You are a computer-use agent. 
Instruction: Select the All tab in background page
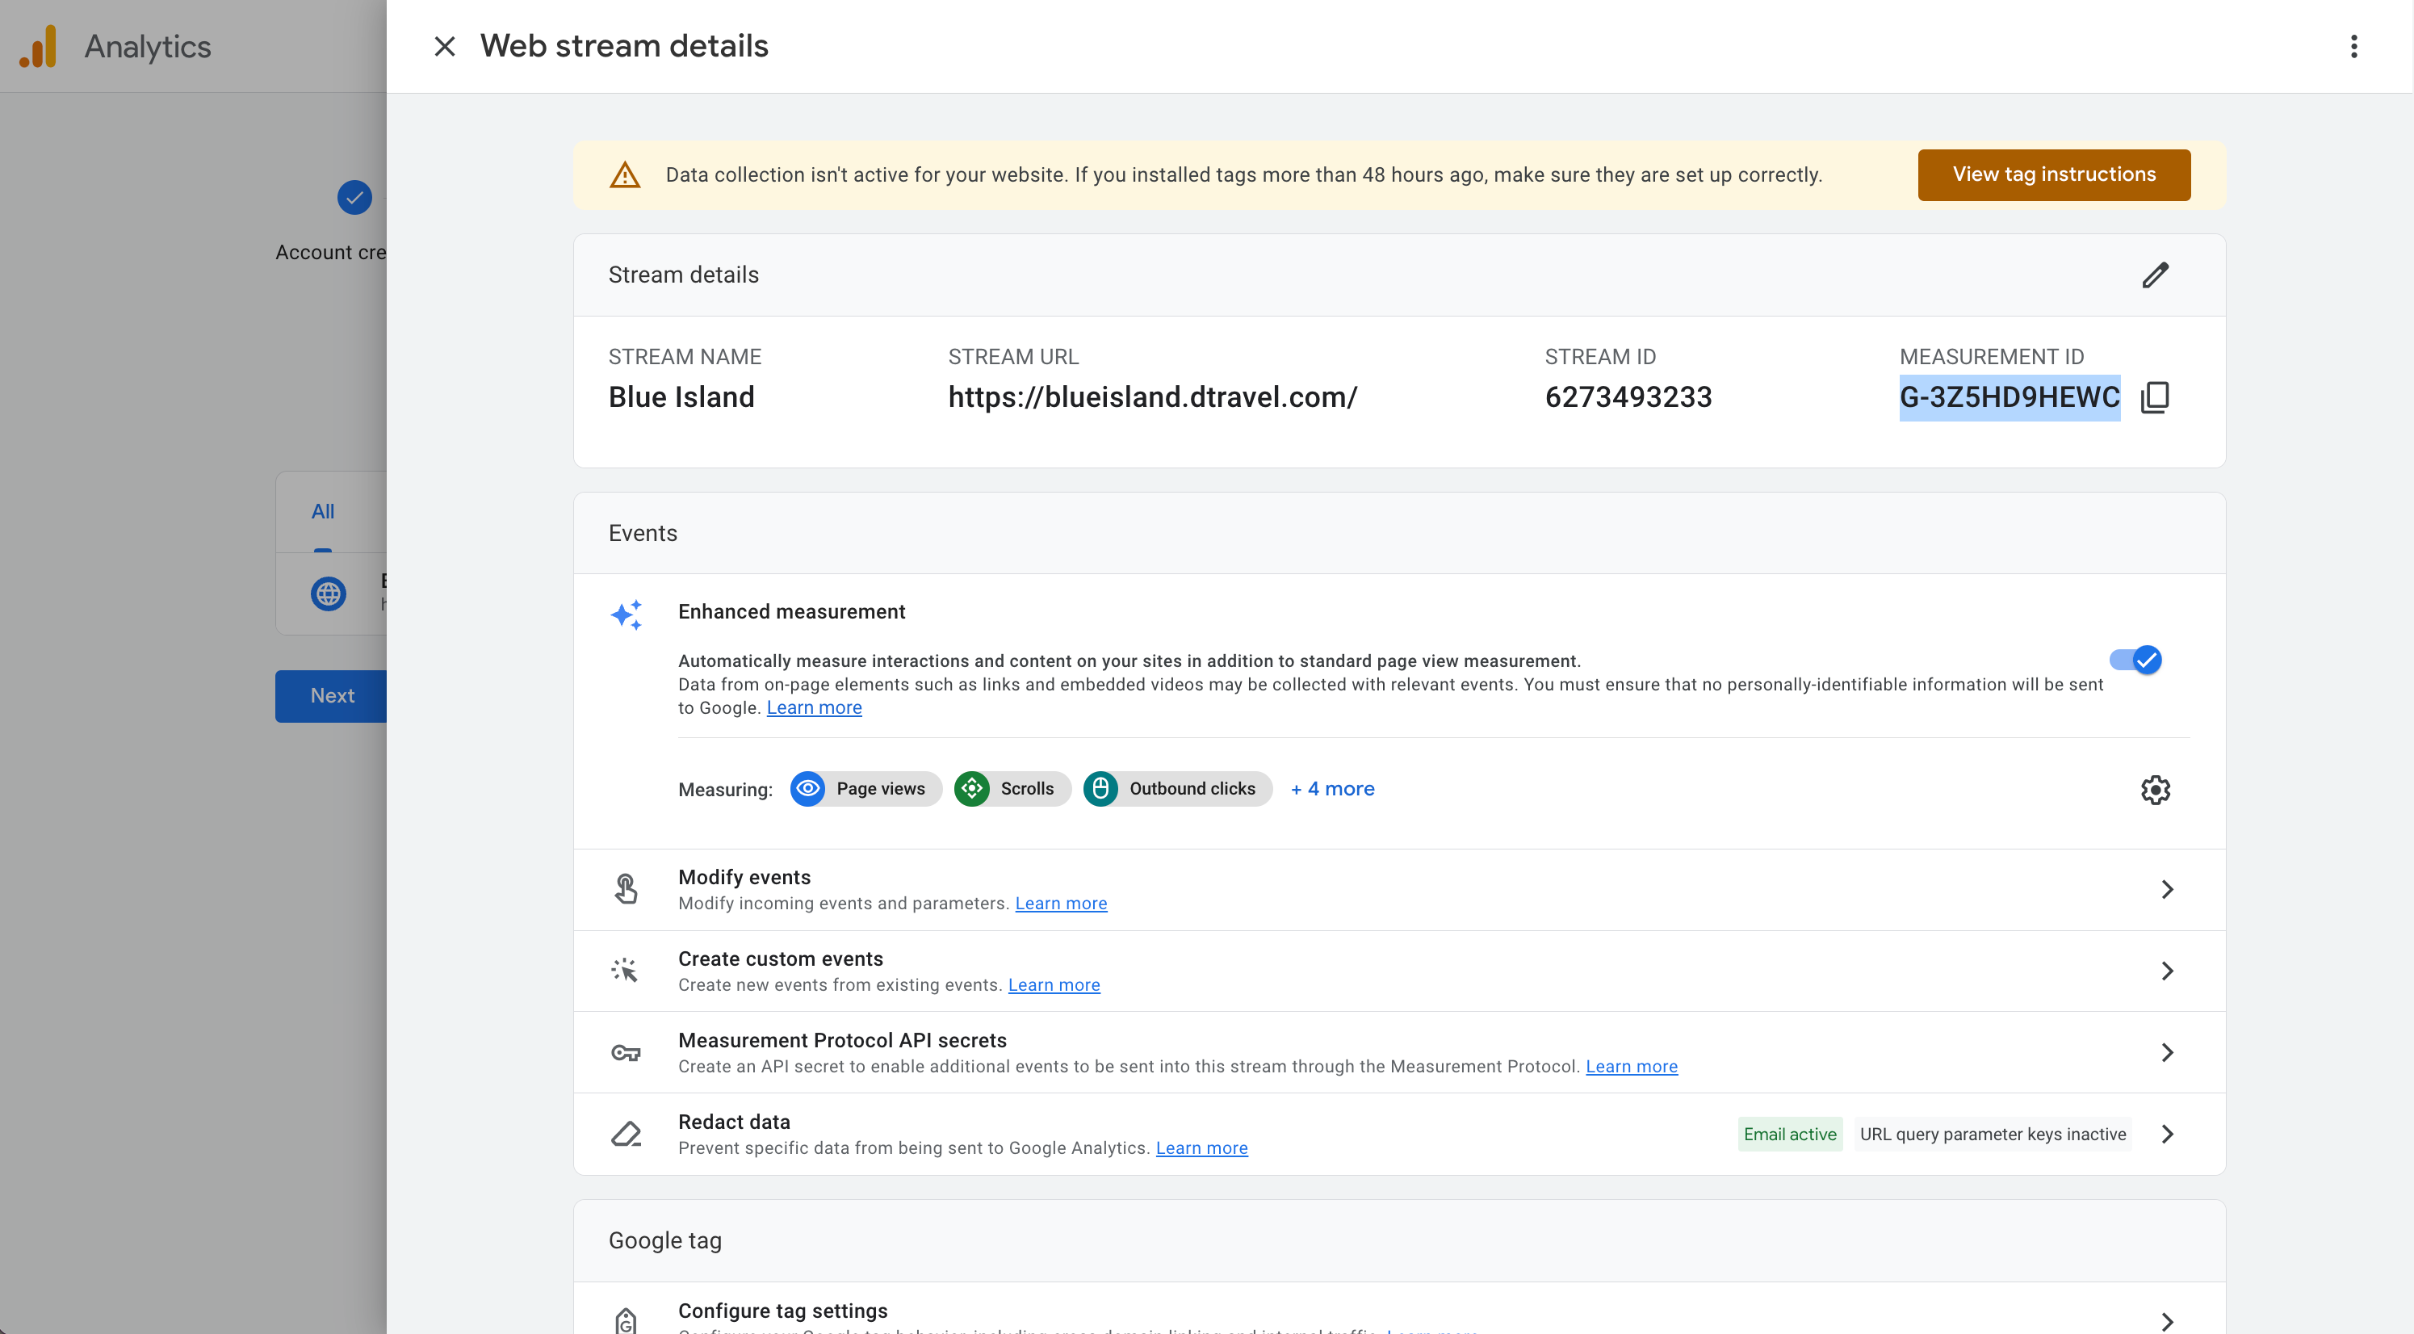(322, 511)
